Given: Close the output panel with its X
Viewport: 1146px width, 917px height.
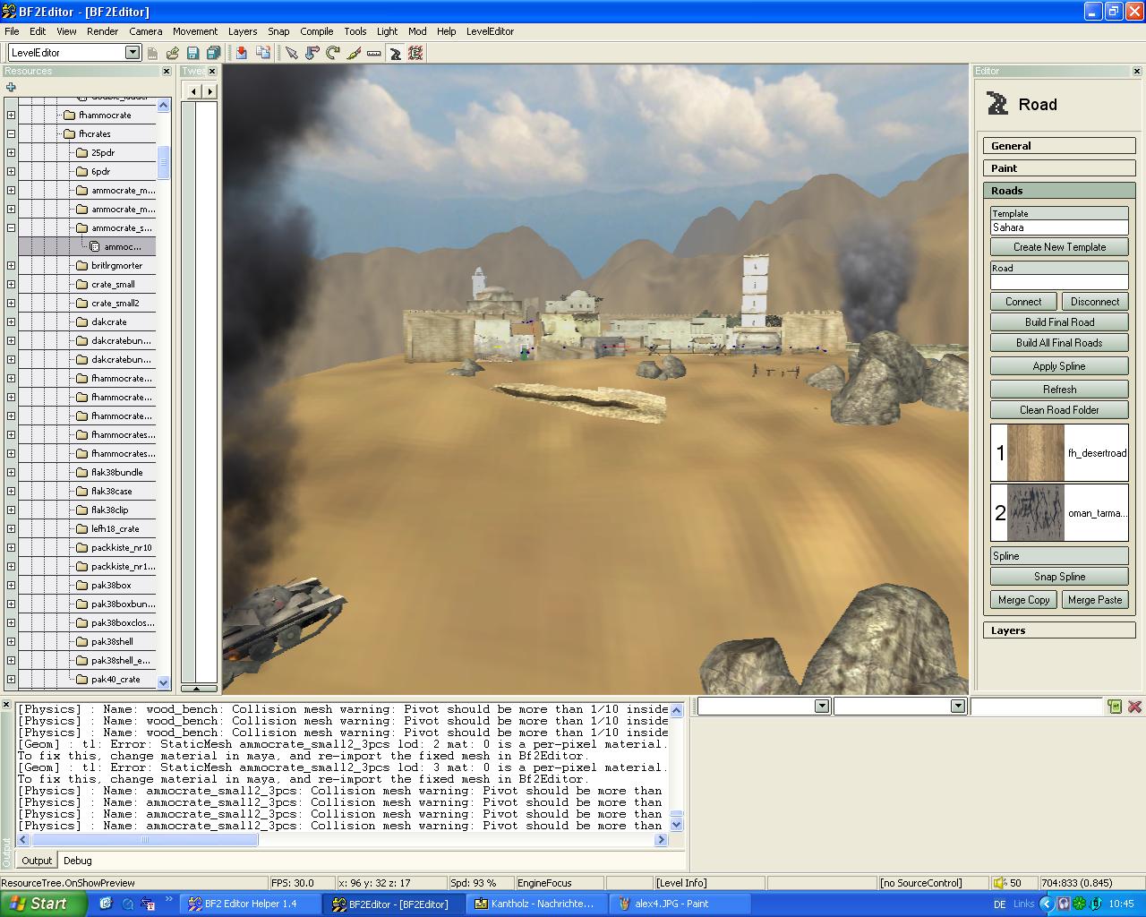Looking at the screenshot, I should [6, 706].
